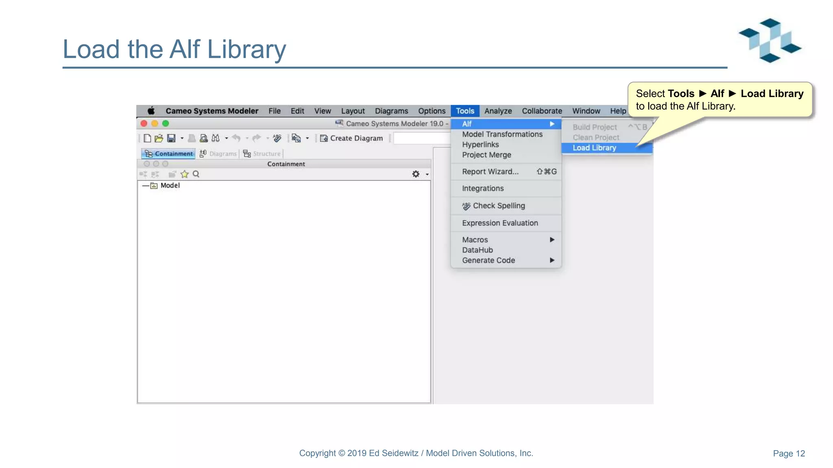
Task: Open the Collaborate menu
Action: point(542,111)
